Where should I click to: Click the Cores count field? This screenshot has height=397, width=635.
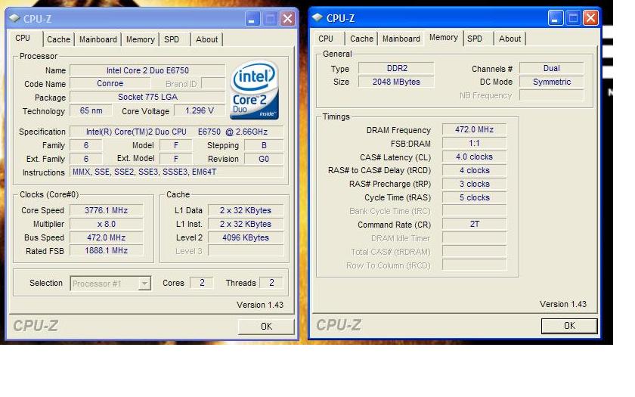pos(202,283)
